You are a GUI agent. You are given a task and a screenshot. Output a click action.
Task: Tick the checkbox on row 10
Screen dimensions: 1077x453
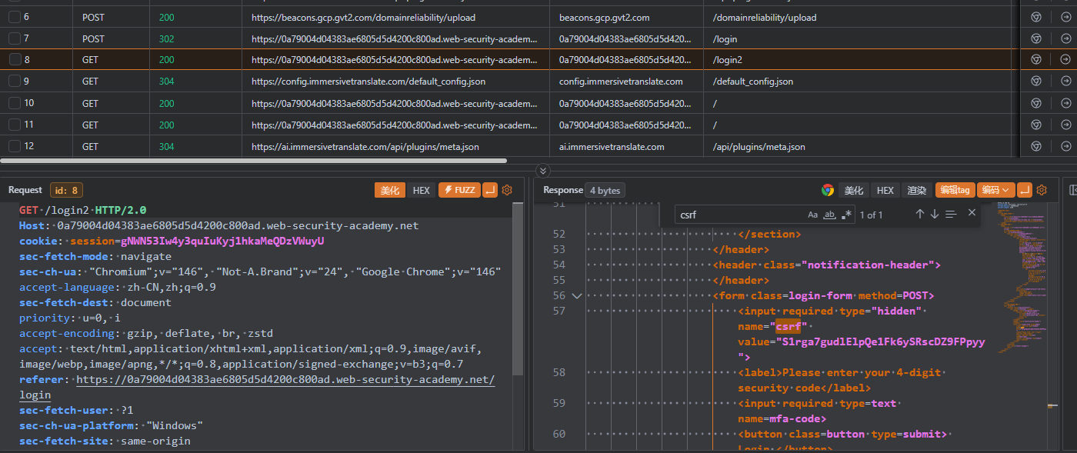tap(15, 103)
